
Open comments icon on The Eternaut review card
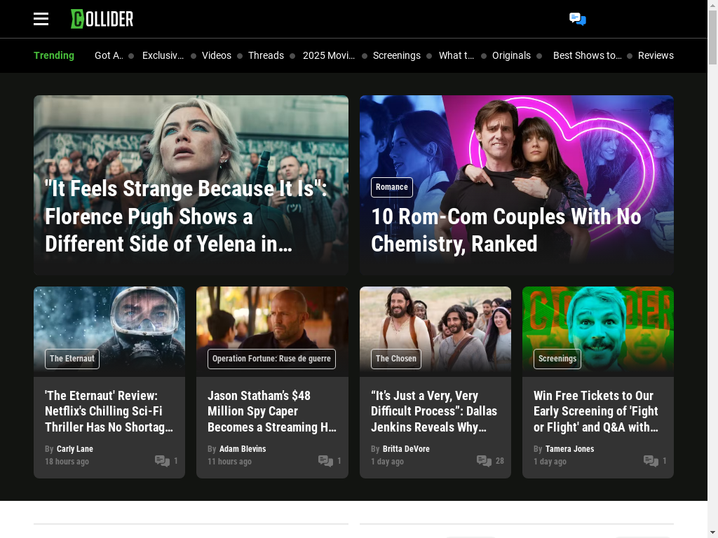(x=162, y=461)
